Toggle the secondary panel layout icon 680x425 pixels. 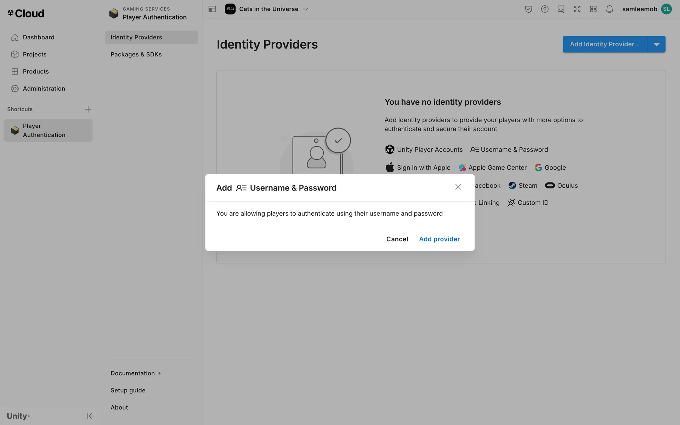[212, 9]
